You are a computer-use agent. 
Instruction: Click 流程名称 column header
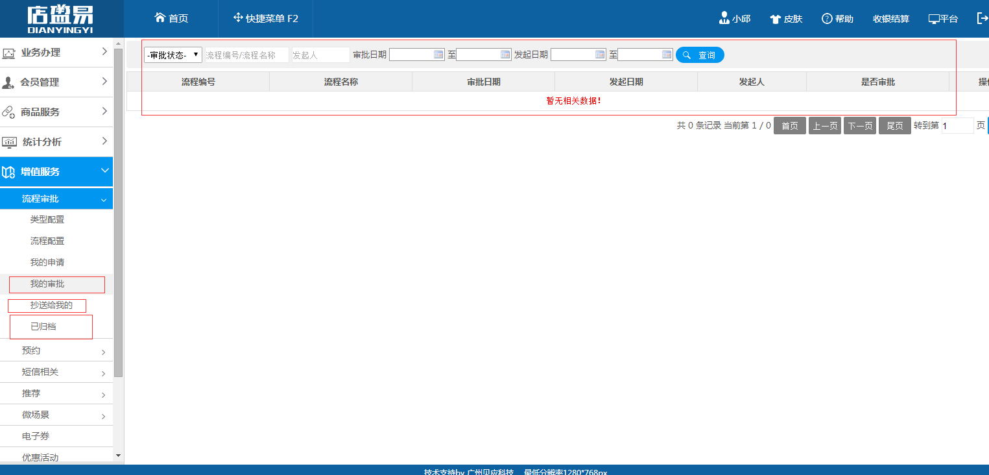pyautogui.click(x=341, y=82)
